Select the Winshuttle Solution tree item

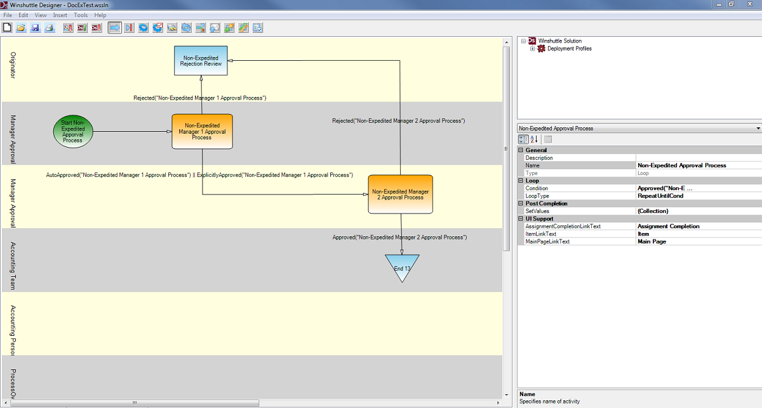click(560, 41)
